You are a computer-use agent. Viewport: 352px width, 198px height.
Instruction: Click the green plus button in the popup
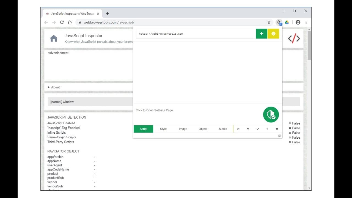[262, 34]
